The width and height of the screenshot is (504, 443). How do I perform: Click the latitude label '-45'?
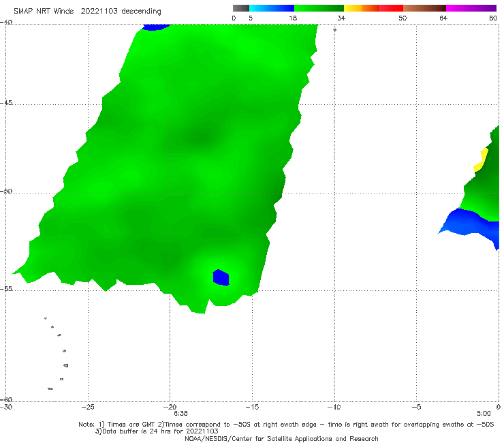point(6,103)
